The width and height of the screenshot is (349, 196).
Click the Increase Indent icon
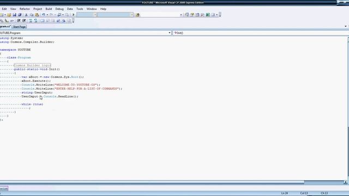click(24, 21)
